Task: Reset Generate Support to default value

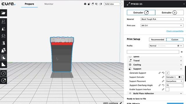Action: (x=163, y=73)
